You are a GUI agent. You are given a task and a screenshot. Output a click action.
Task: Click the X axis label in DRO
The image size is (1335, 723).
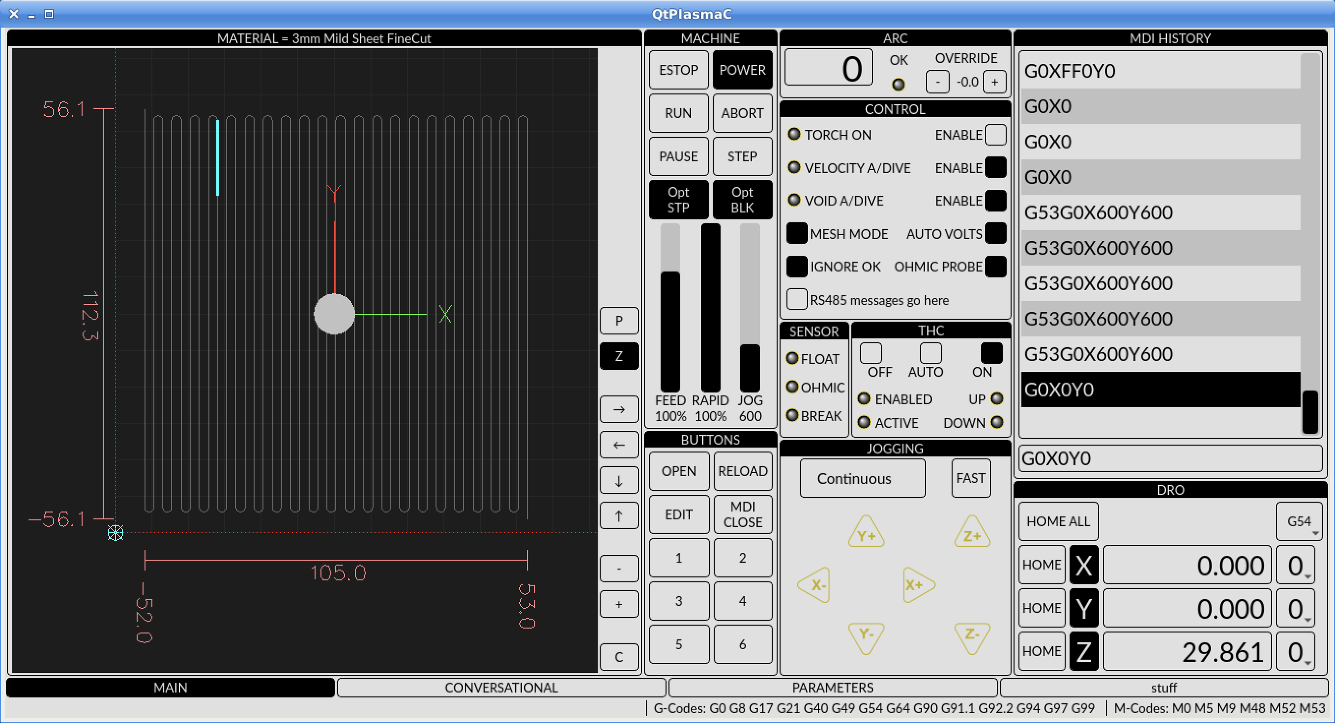(1084, 565)
